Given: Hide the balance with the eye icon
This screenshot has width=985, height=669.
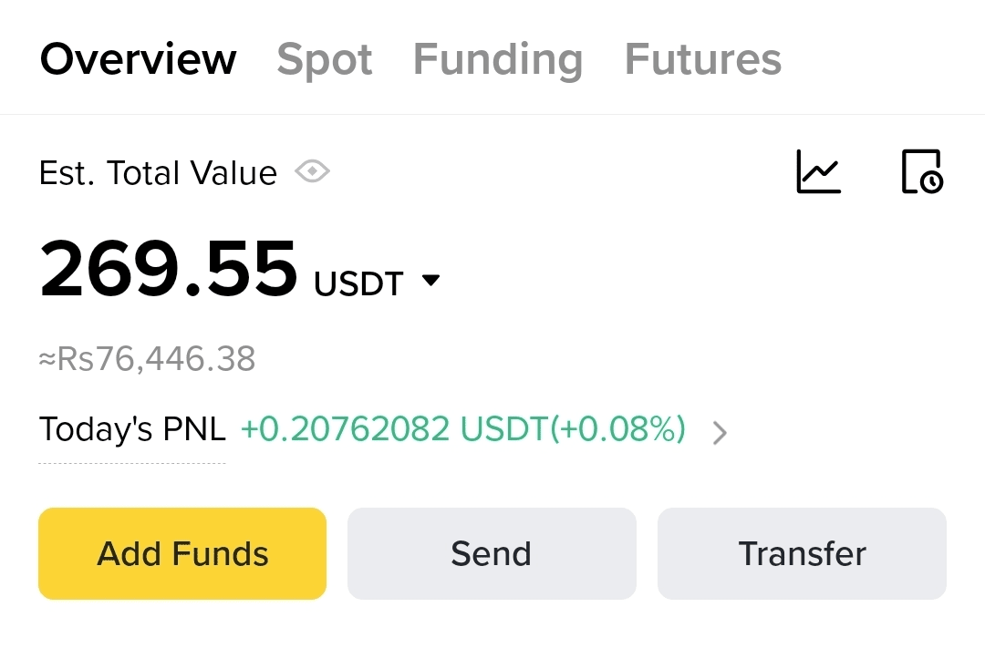Looking at the screenshot, I should coord(312,171).
